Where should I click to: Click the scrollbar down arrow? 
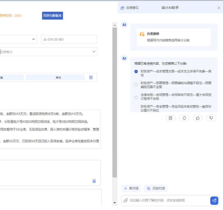(x=115, y=203)
